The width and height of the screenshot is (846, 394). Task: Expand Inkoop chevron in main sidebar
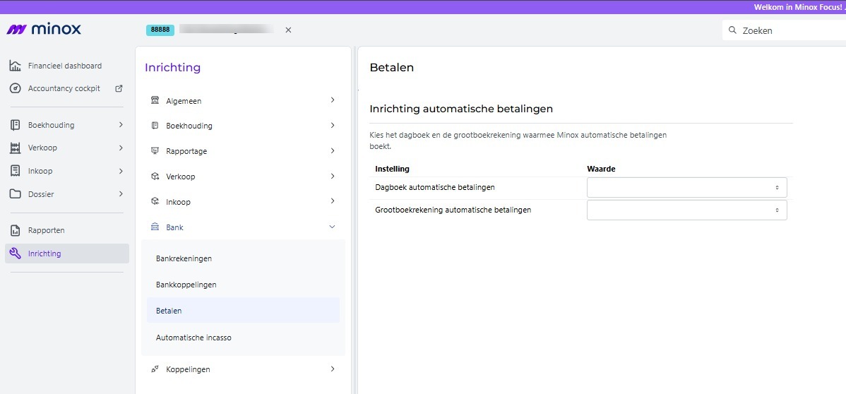click(120, 171)
